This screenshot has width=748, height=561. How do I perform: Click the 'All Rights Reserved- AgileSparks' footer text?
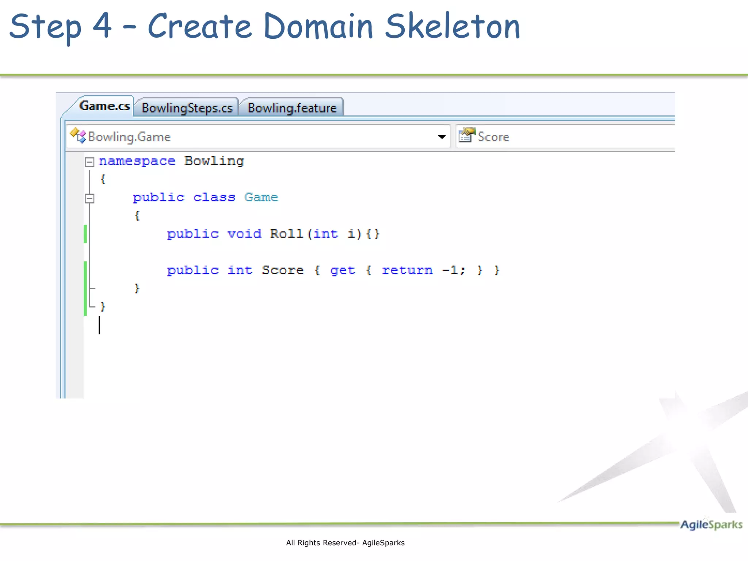346,543
